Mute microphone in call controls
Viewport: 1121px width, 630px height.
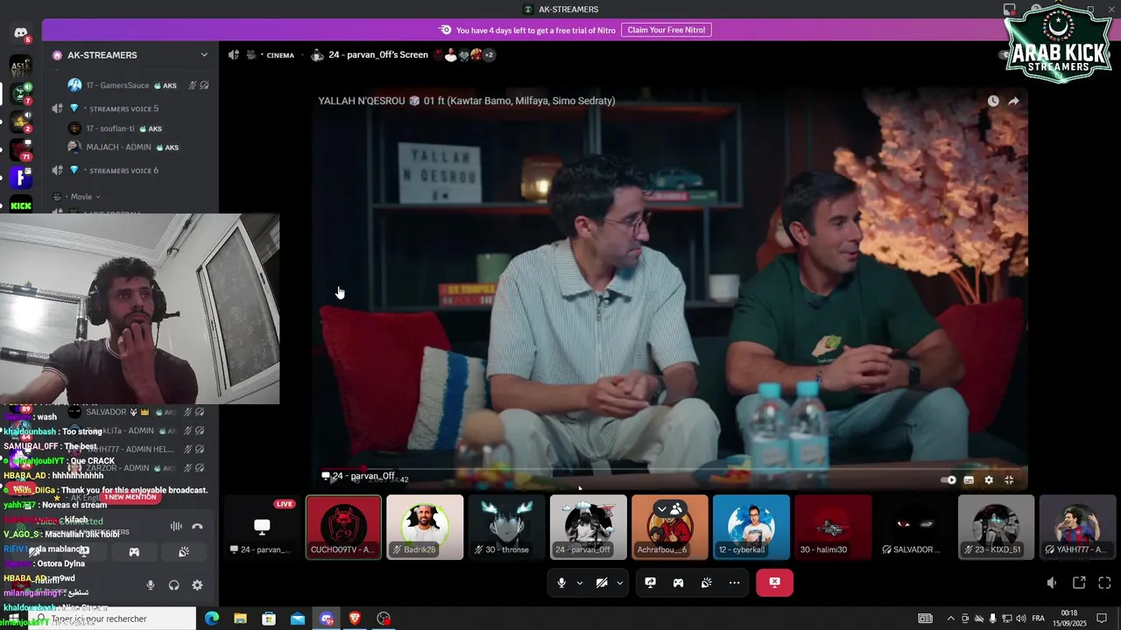(561, 583)
